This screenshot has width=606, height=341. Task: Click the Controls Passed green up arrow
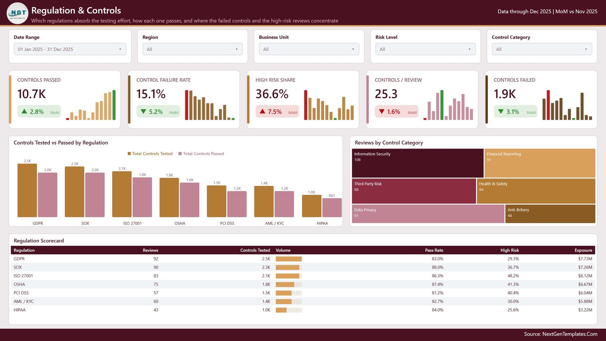pyautogui.click(x=24, y=111)
